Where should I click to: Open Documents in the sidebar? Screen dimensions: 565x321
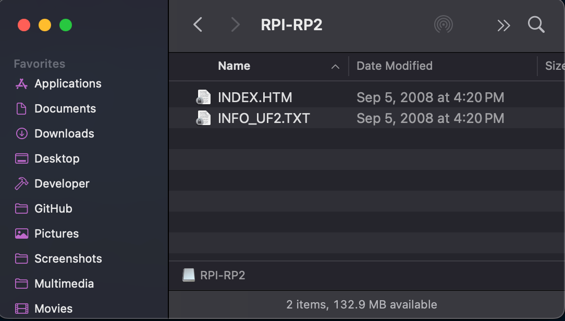(65, 108)
